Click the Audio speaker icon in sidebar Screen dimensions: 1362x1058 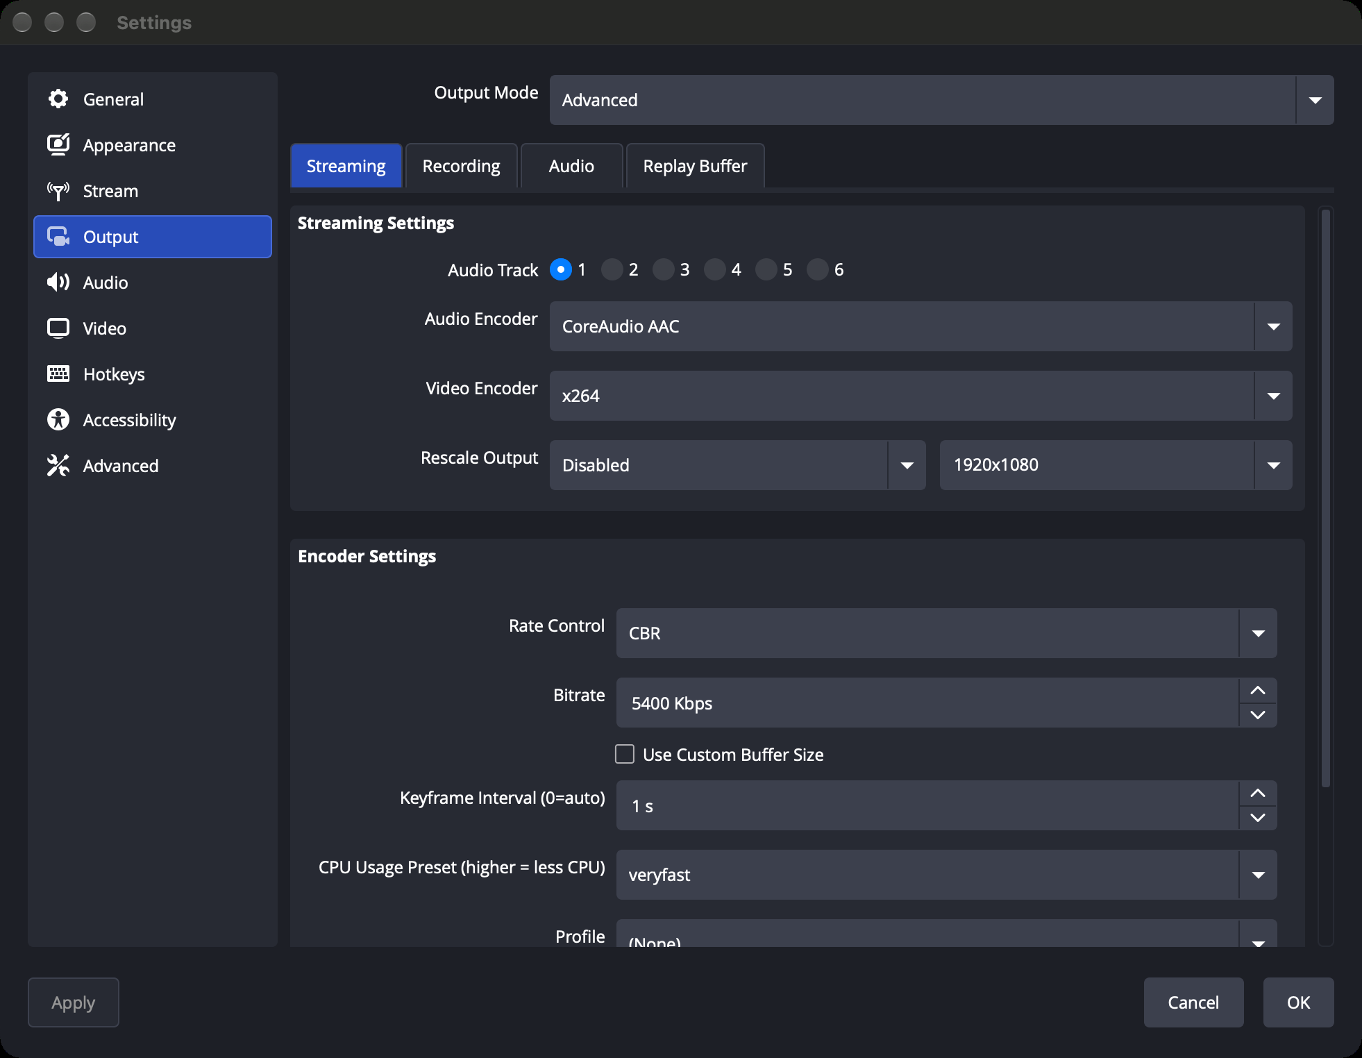(x=58, y=283)
